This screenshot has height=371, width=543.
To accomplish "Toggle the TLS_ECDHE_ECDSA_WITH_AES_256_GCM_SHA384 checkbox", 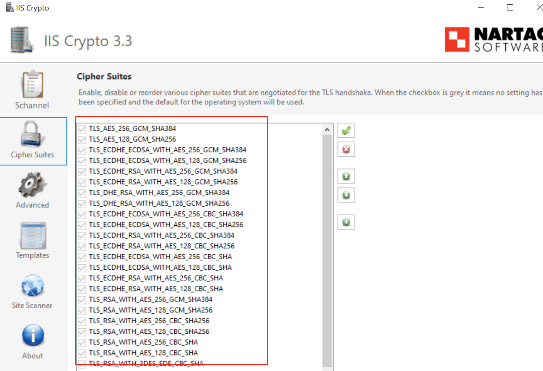I will [82, 150].
